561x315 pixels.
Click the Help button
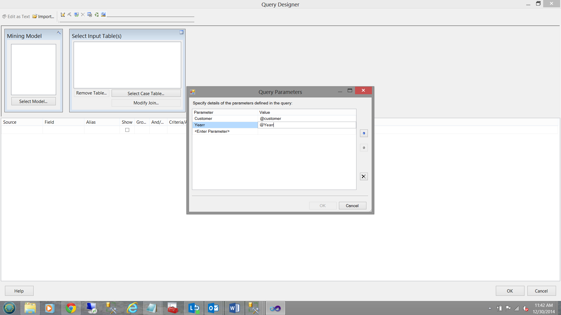click(19, 291)
